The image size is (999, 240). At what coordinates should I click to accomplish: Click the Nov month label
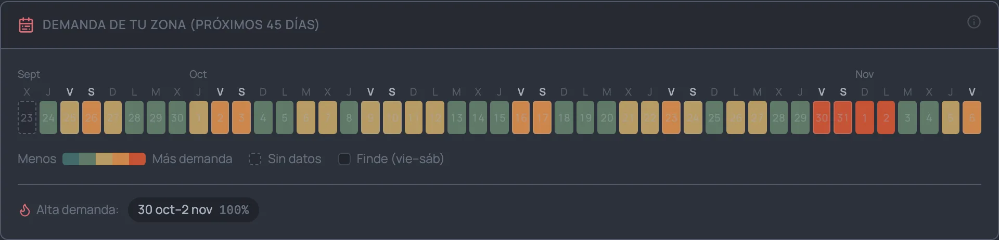(x=864, y=74)
